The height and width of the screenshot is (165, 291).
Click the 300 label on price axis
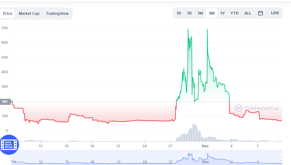click(x=4, y=86)
